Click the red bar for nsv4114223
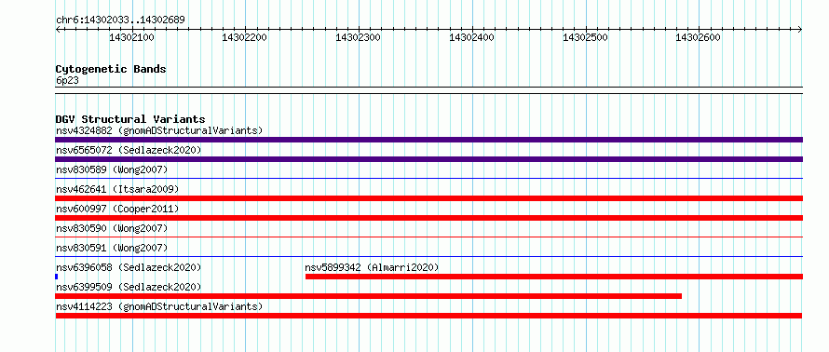This screenshot has height=352, width=829. 428,316
